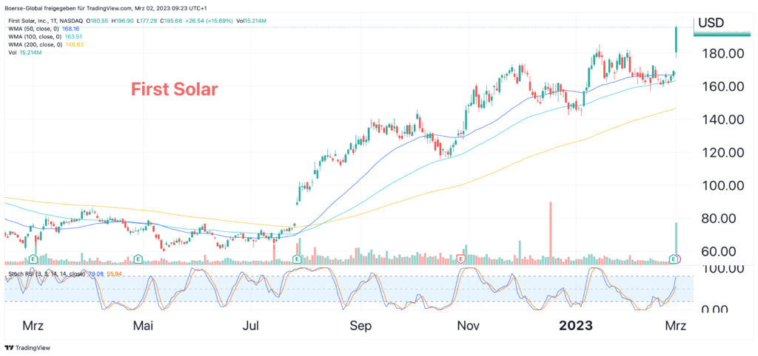Click the 140.00 price axis label
Viewport: 758px width, 356px height.
point(722,120)
